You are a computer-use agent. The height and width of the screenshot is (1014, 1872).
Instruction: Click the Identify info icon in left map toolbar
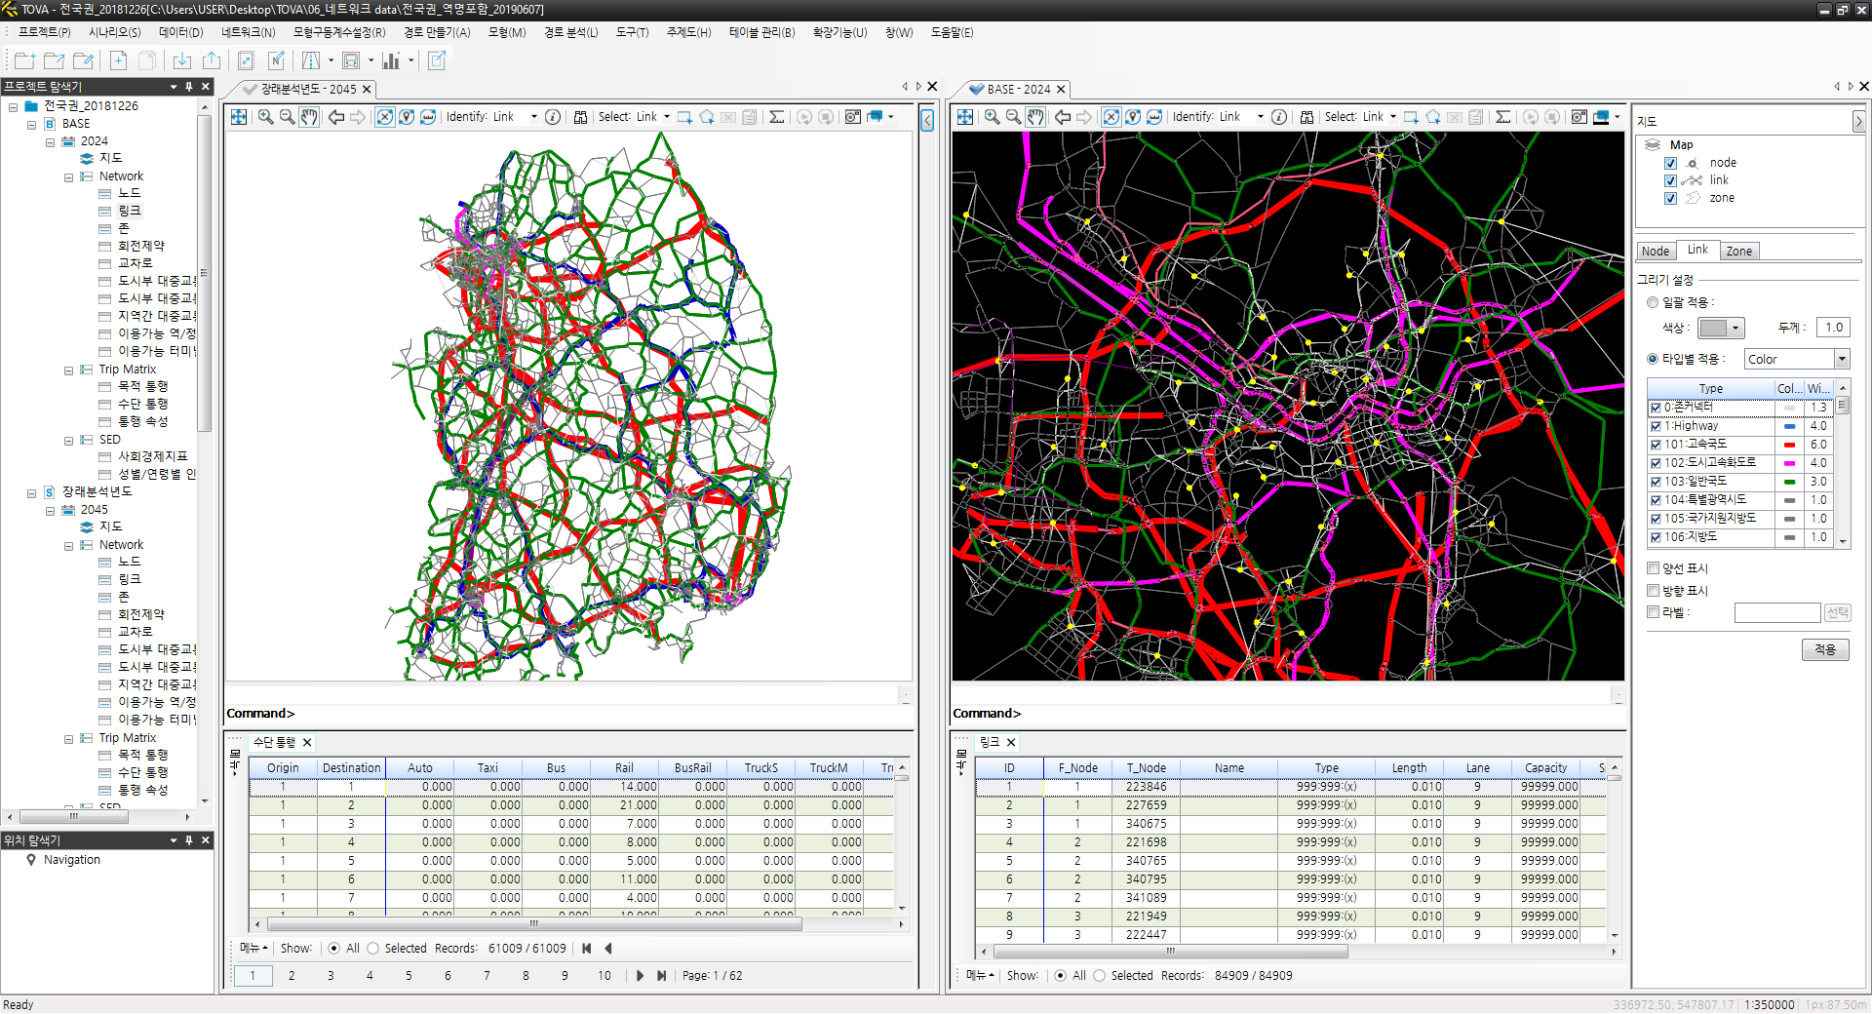[553, 117]
